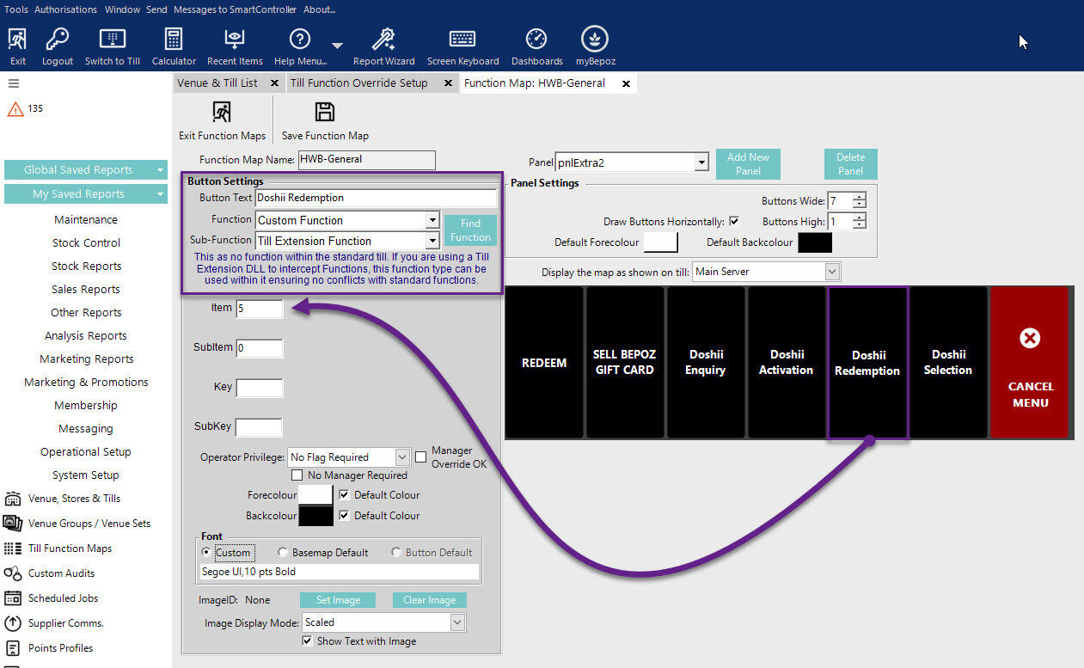Launch the Report Wizard
This screenshot has width=1084, height=668.
click(383, 40)
